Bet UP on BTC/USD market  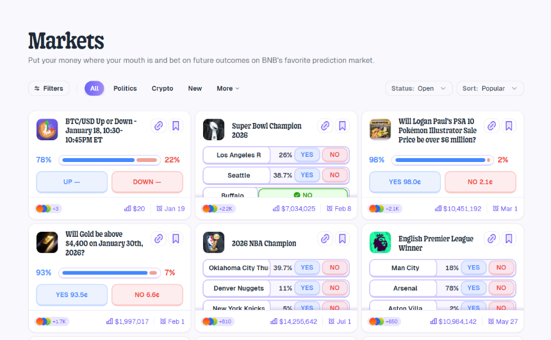pyautogui.click(x=72, y=182)
